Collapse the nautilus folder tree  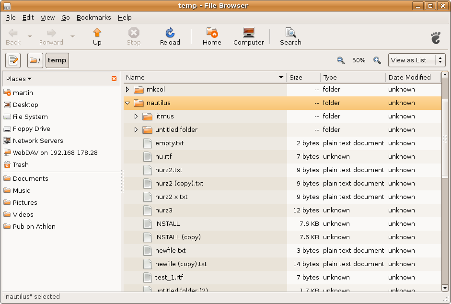point(127,103)
